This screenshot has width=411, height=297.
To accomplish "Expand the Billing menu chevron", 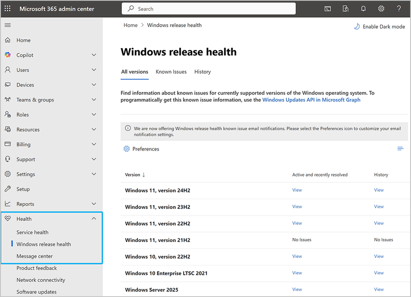I will (x=94, y=144).
